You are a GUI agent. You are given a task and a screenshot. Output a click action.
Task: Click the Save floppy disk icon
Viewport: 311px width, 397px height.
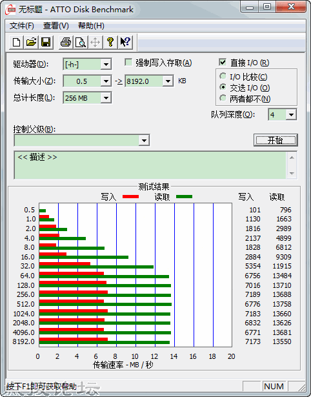click(46, 42)
